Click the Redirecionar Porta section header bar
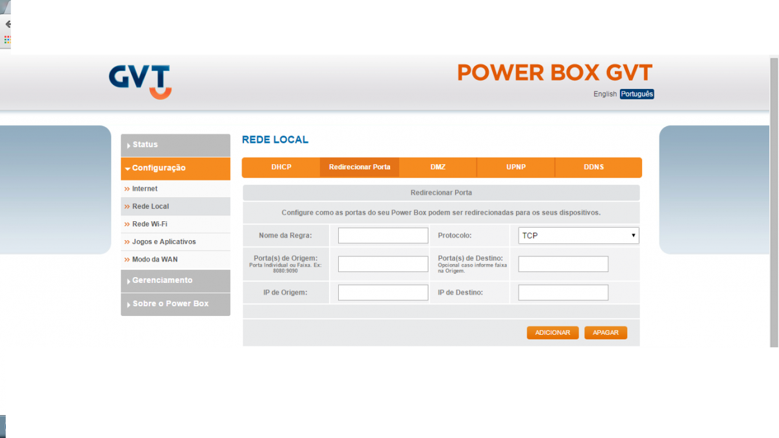The height and width of the screenshot is (438, 779). click(x=441, y=193)
